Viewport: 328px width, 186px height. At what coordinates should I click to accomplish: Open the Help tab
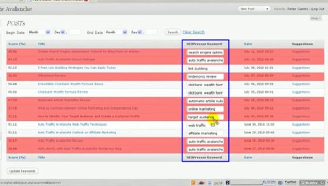(316, 18)
